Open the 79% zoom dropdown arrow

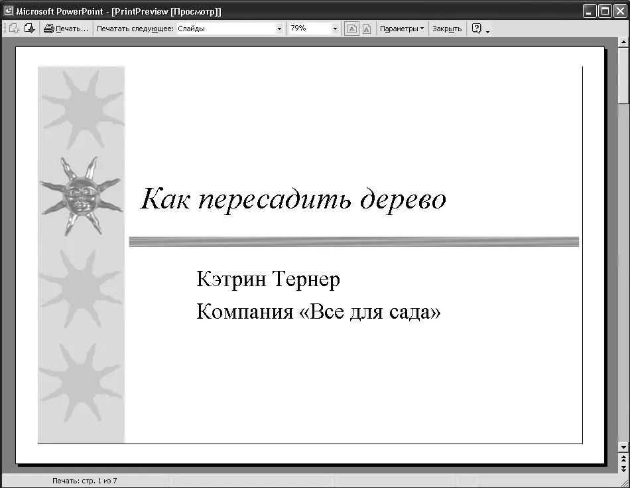click(x=335, y=29)
